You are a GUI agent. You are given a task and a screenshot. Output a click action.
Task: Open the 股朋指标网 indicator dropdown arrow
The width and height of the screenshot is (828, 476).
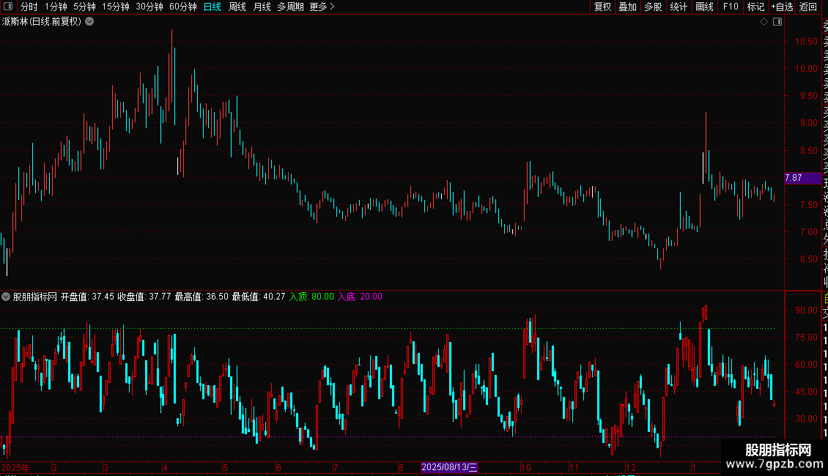(6, 297)
